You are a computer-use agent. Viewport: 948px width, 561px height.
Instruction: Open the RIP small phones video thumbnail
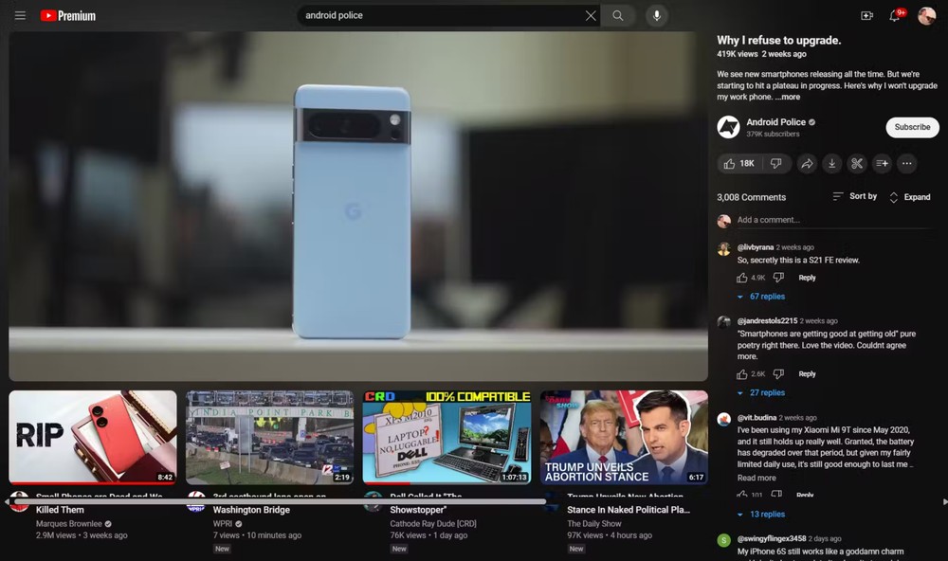coord(93,437)
